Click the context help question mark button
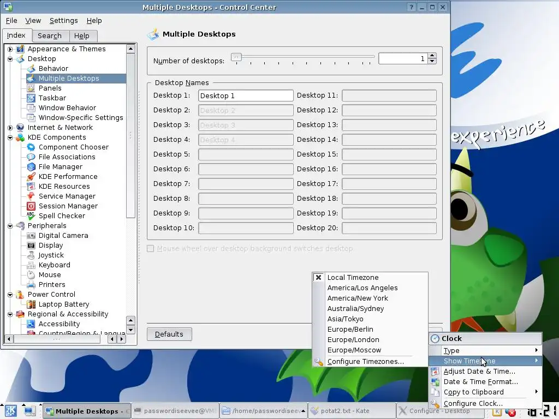Viewport: 559px width, 419px height. coord(411,7)
